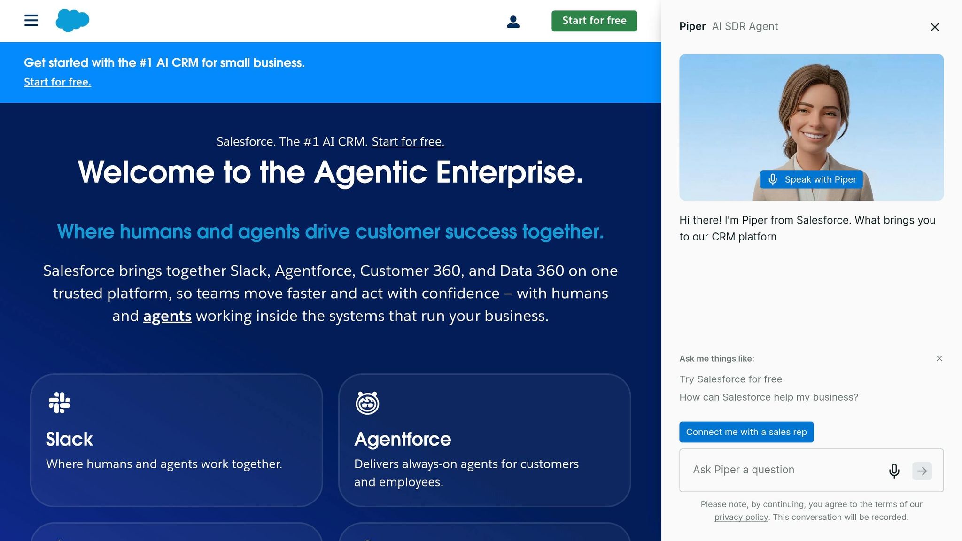Viewport: 962px width, 541px height.
Task: Select the 'Try Salesforce for free' suggestion
Action: [x=730, y=379]
